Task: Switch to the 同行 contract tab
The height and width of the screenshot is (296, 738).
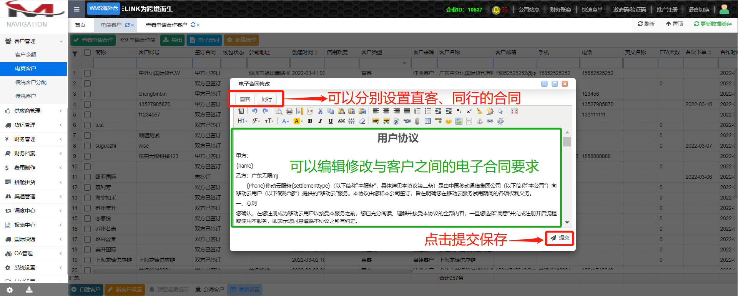Action: click(267, 99)
